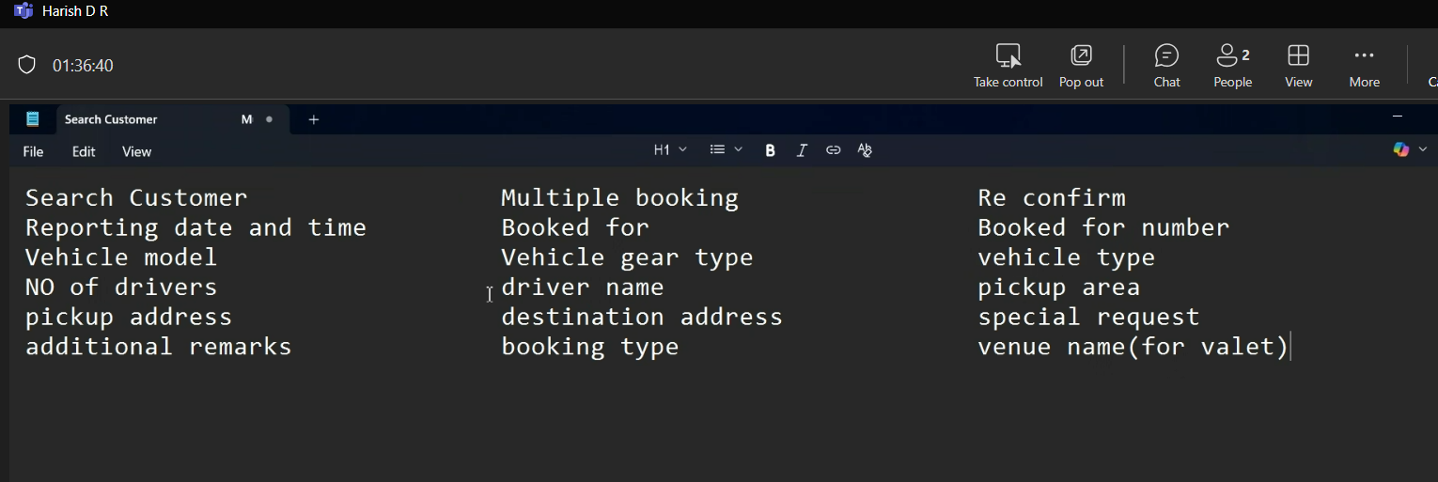Open the View menu in Notepad
Image resolution: width=1438 pixels, height=482 pixels.
pyautogui.click(x=136, y=151)
